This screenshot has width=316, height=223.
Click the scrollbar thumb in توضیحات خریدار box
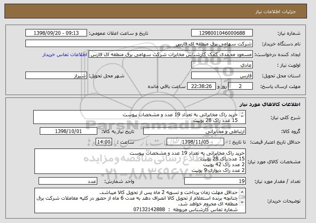242,197
